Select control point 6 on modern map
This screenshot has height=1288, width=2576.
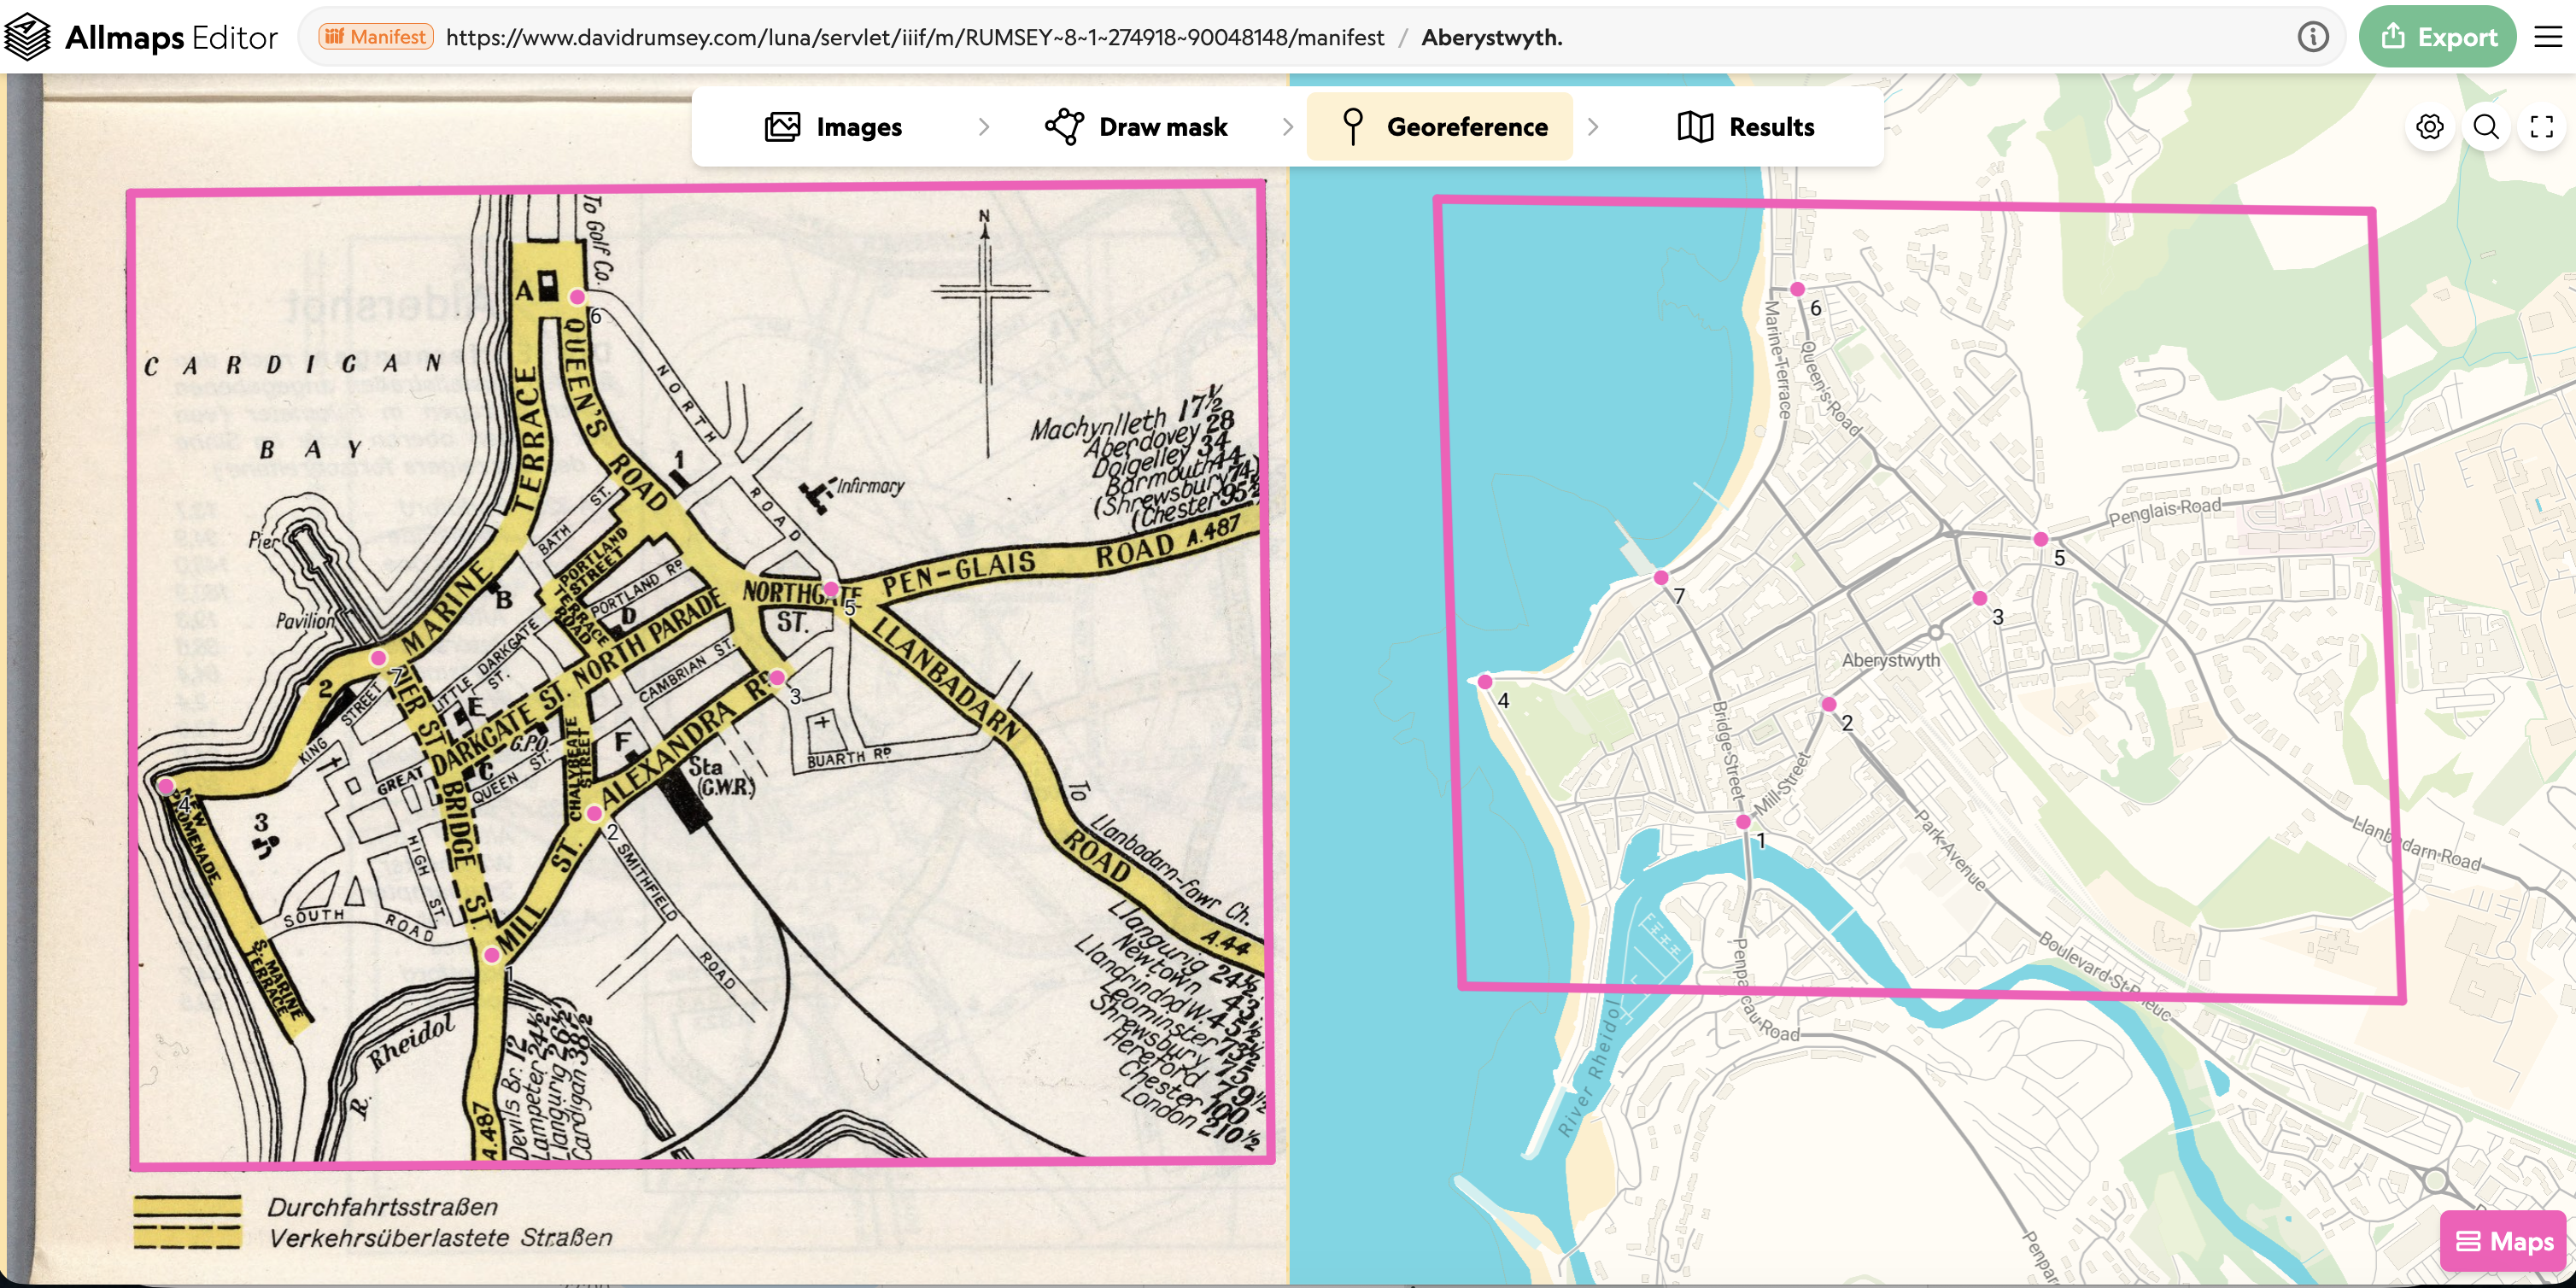1797,289
